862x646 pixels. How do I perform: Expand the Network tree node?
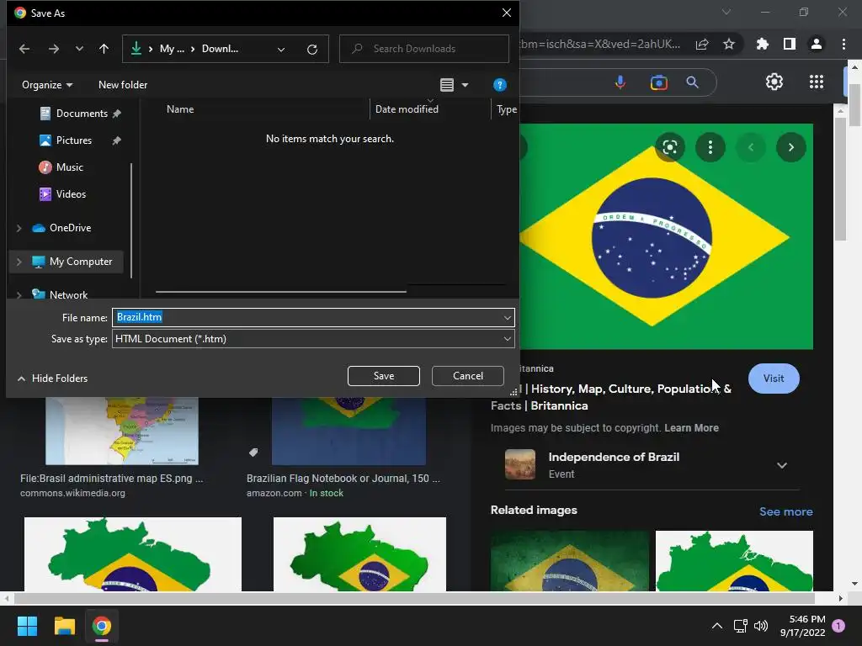click(19, 295)
